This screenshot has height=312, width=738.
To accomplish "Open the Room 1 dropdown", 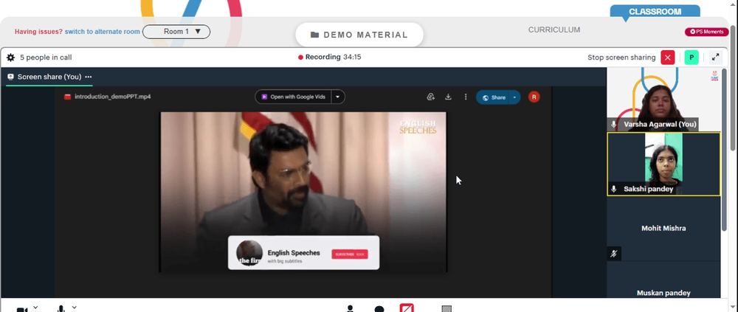I will [176, 32].
